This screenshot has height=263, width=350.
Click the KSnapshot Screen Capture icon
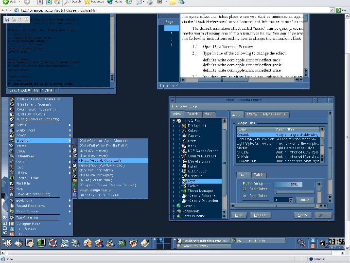click(x=74, y=185)
